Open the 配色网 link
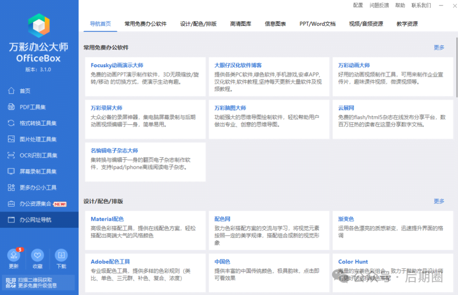 tap(222, 219)
